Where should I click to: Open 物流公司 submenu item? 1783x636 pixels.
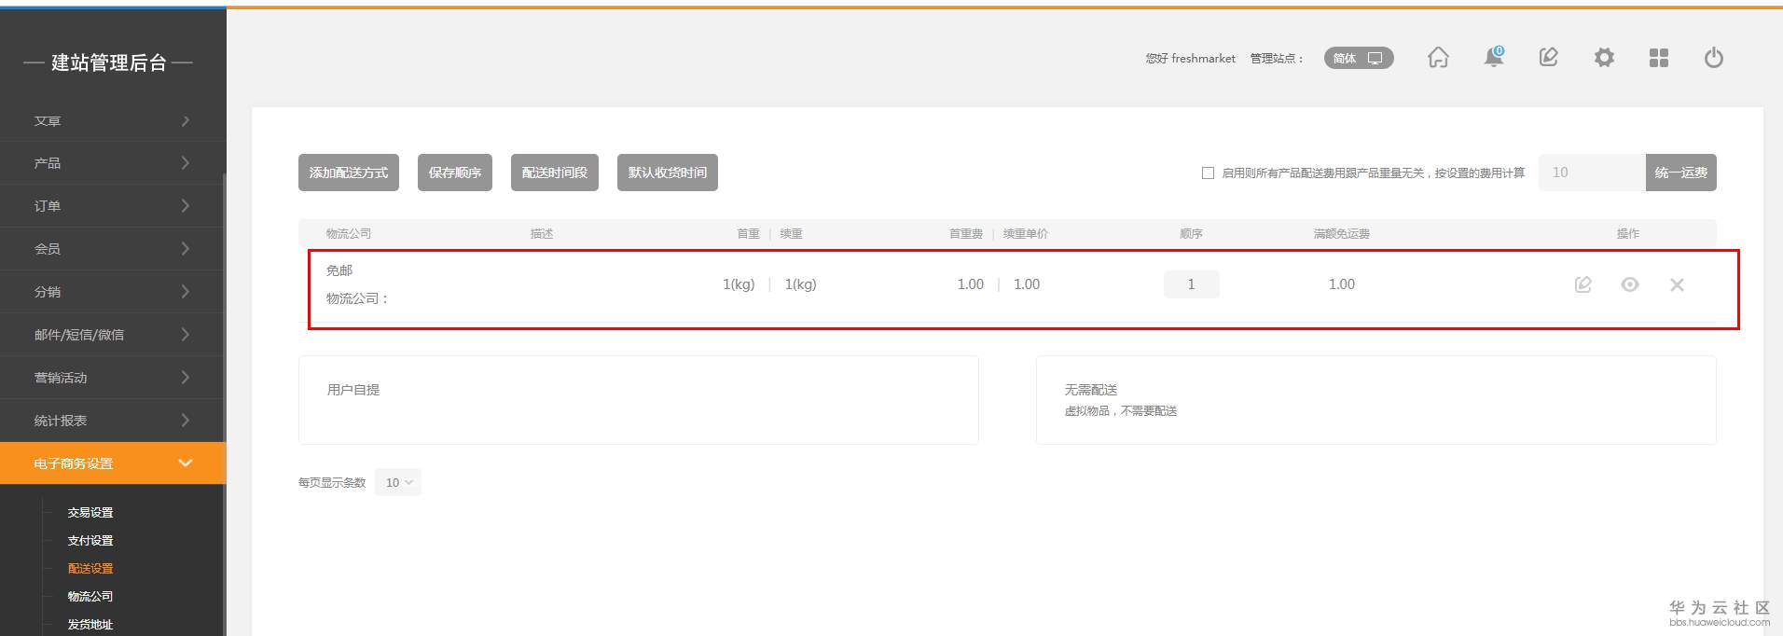[x=90, y=596]
